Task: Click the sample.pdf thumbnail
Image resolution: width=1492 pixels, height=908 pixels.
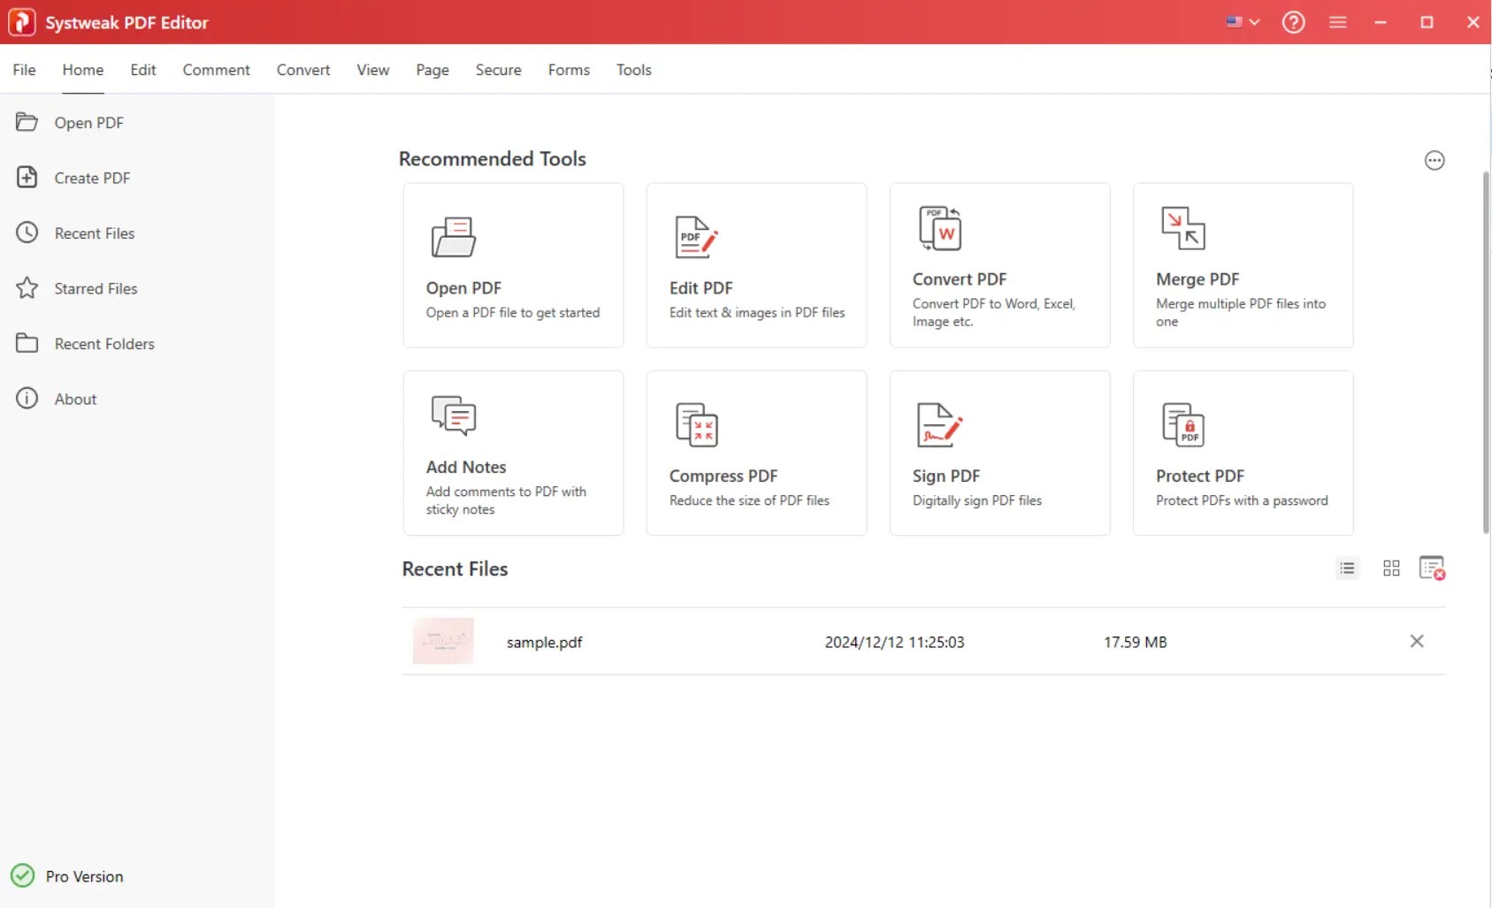Action: [x=443, y=641]
